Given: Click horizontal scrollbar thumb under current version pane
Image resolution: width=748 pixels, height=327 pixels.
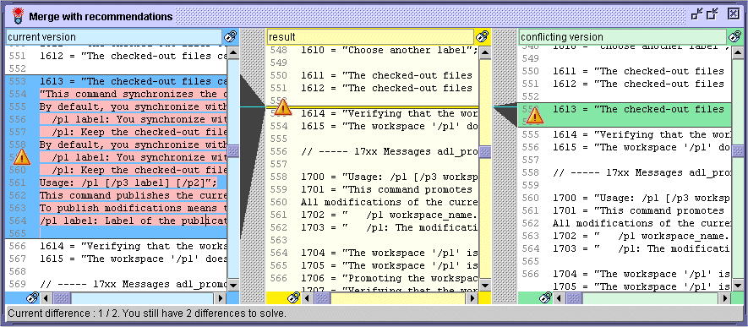Looking at the screenshot, I should (x=62, y=298).
